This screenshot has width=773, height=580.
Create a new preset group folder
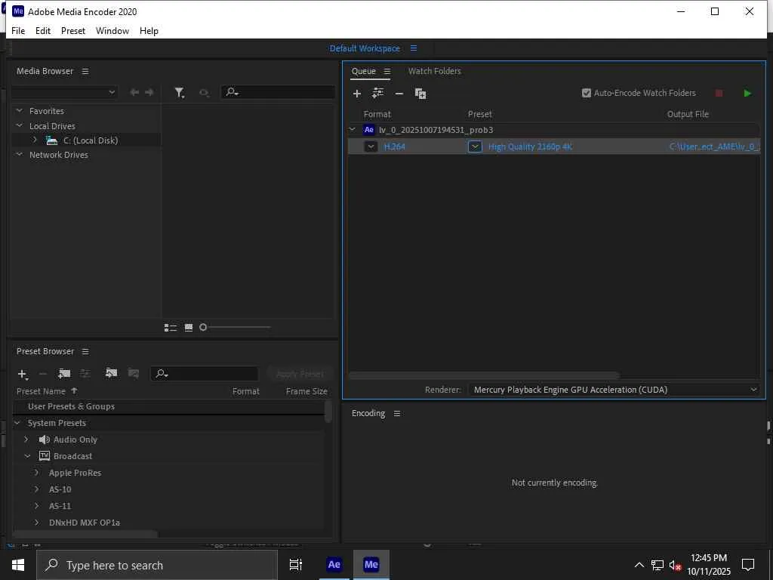point(64,373)
